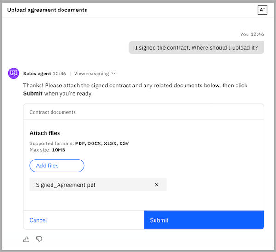
Task: Click the user message about signed contract
Action: coord(196,47)
